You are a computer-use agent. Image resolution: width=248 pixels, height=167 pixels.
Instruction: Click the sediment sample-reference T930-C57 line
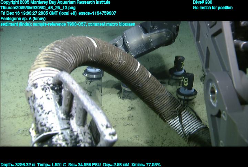(x=68, y=24)
